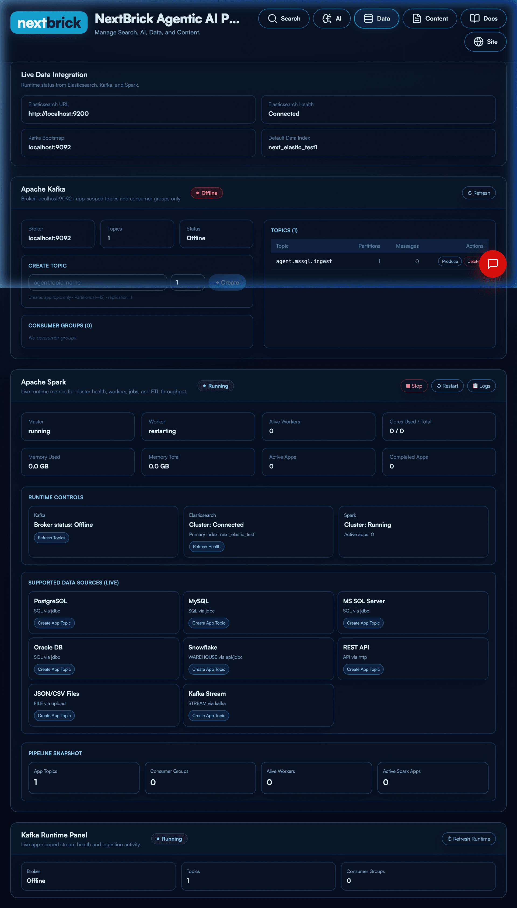Viewport: 517px width, 908px height.
Task: Click the Cores Used / Total card
Action: click(439, 427)
